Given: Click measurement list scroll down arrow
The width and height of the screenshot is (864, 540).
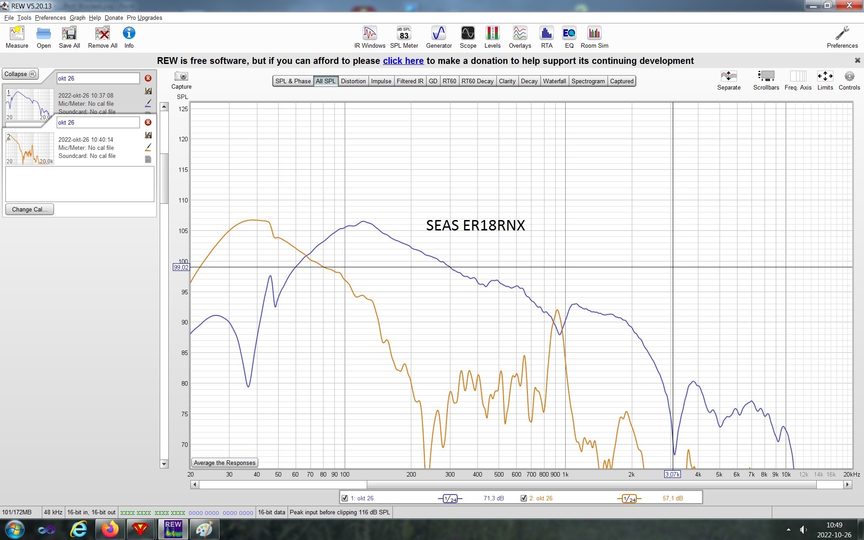Looking at the screenshot, I should tap(164, 464).
